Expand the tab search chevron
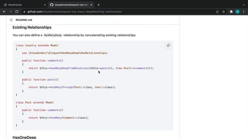248x139 pixels. tap(244, 5)
